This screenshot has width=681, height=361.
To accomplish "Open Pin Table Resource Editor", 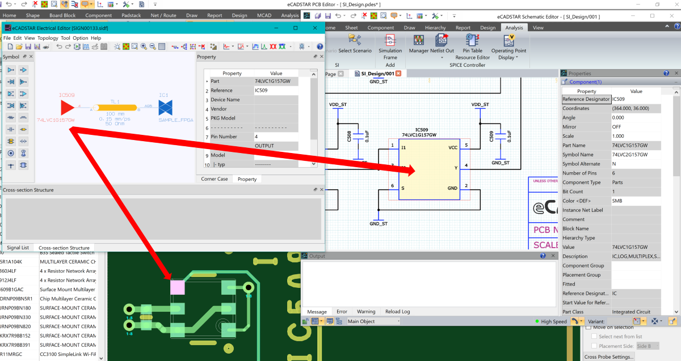I will 472,40.
